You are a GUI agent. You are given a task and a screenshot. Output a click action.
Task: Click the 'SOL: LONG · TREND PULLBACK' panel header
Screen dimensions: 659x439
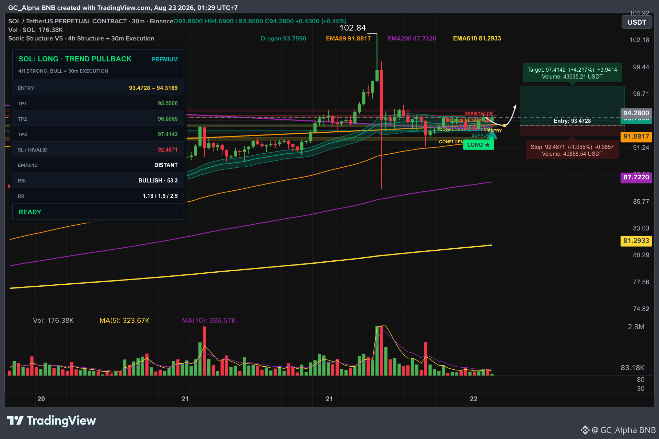click(x=75, y=59)
